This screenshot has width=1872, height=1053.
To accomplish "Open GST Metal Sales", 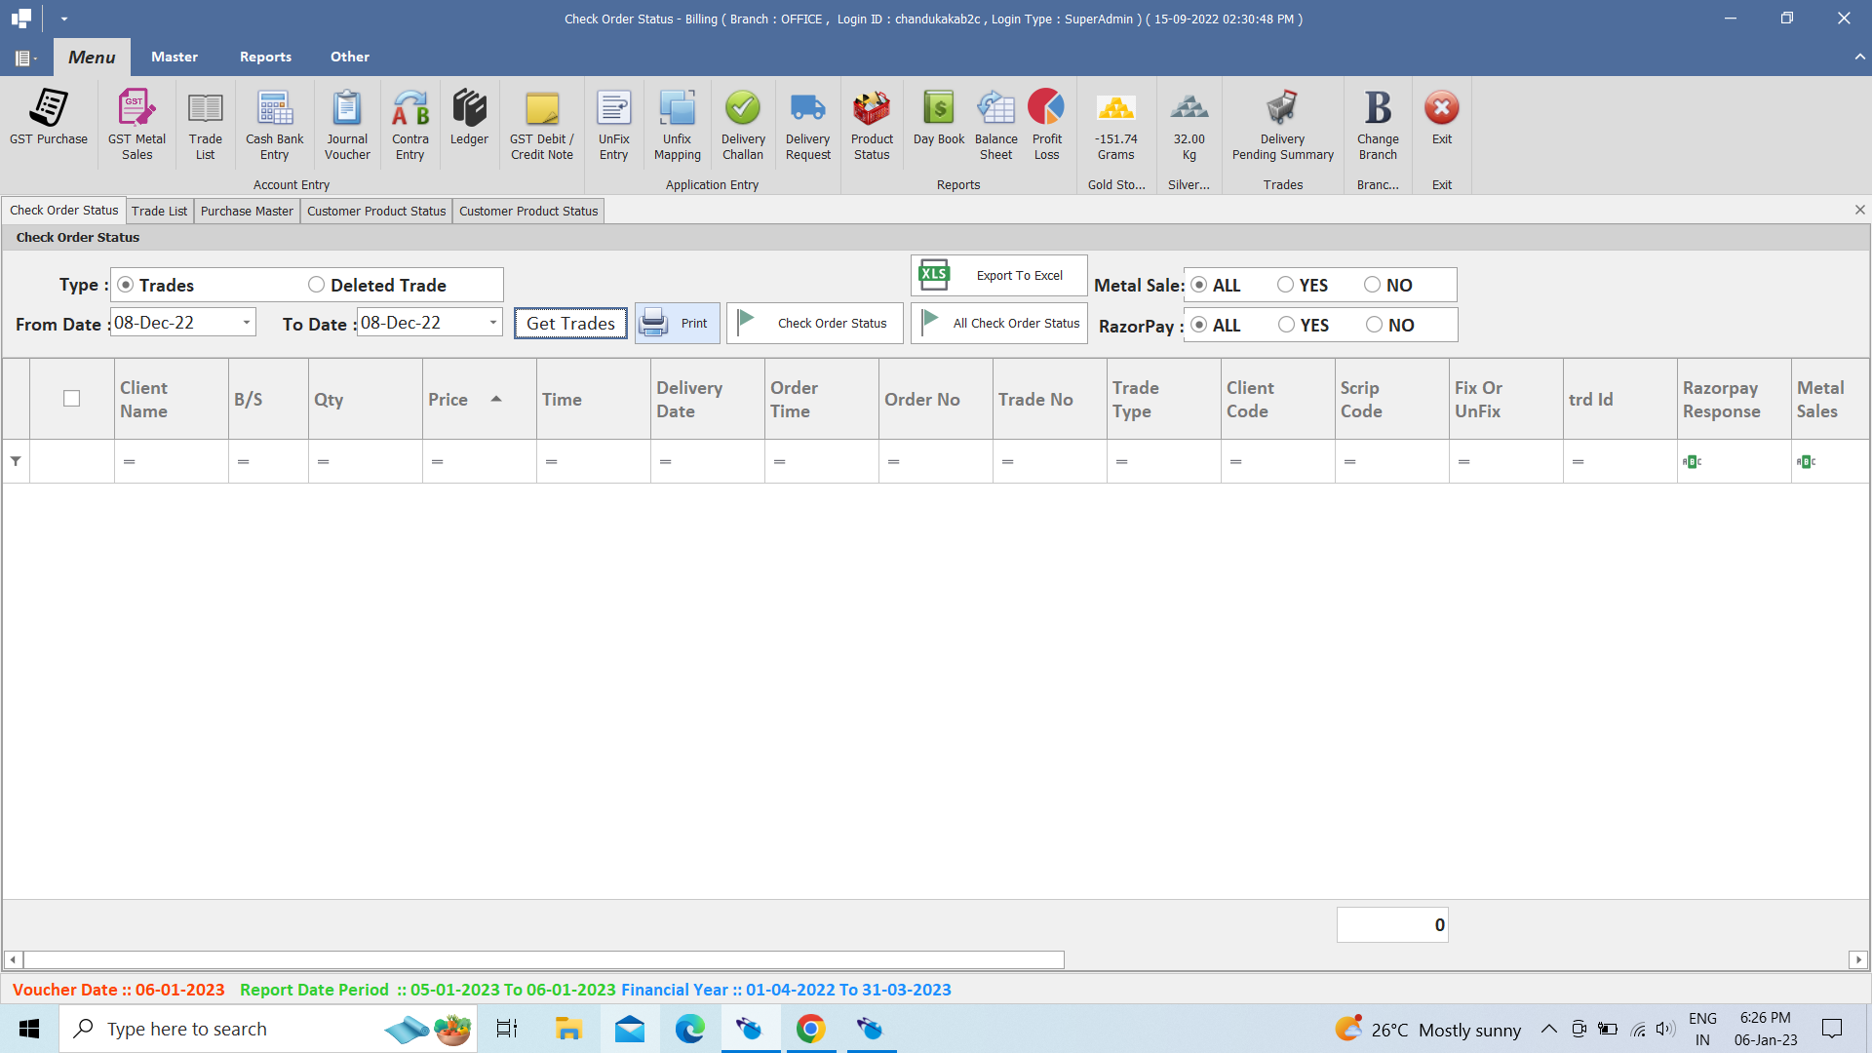I will [x=136, y=125].
